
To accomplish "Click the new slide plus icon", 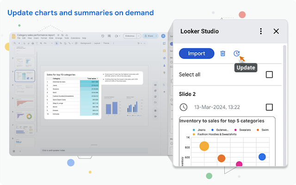I will click(x=19, y=43).
